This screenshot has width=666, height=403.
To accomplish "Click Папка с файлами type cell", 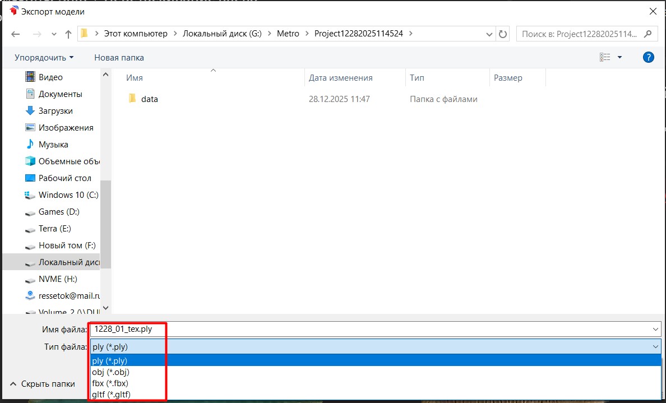I will 443,99.
